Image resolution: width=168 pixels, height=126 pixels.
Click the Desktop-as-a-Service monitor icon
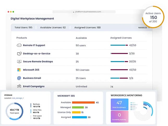point(19,54)
